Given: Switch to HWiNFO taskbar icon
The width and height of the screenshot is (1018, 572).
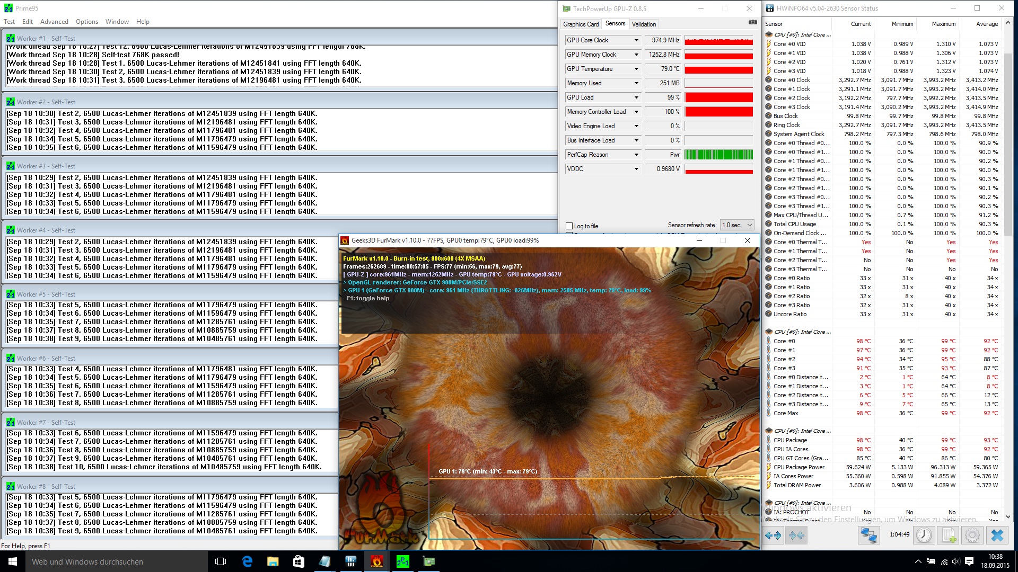Looking at the screenshot, I should (350, 561).
